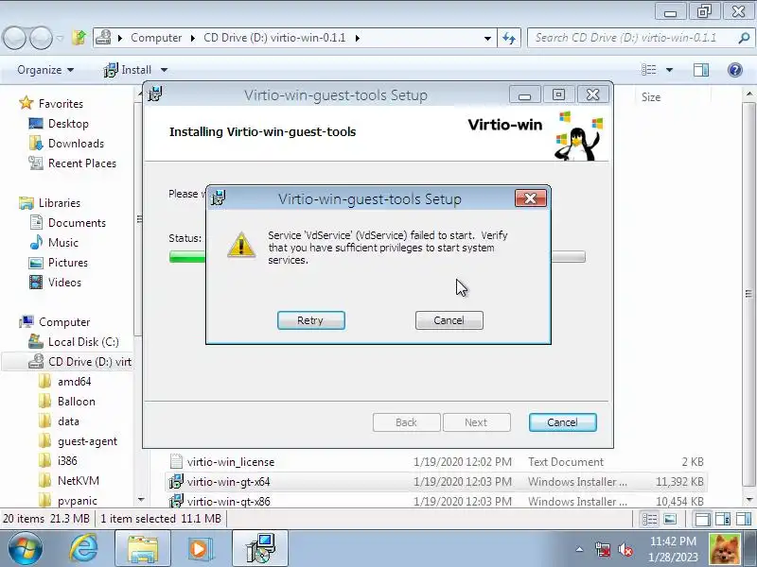Screen dimensions: 757x567
Task: Open Music library
Action: [x=54, y=243]
